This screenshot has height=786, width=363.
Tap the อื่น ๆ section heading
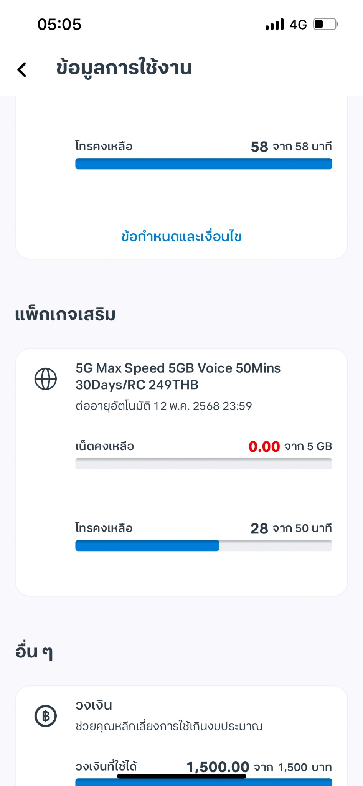point(34,652)
